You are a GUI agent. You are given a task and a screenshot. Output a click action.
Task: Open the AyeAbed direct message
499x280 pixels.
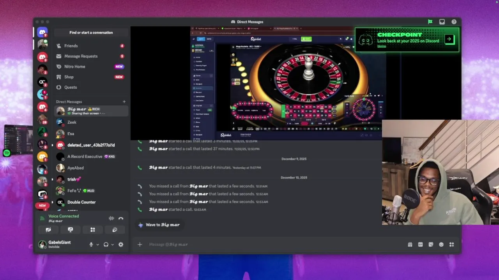click(91, 168)
